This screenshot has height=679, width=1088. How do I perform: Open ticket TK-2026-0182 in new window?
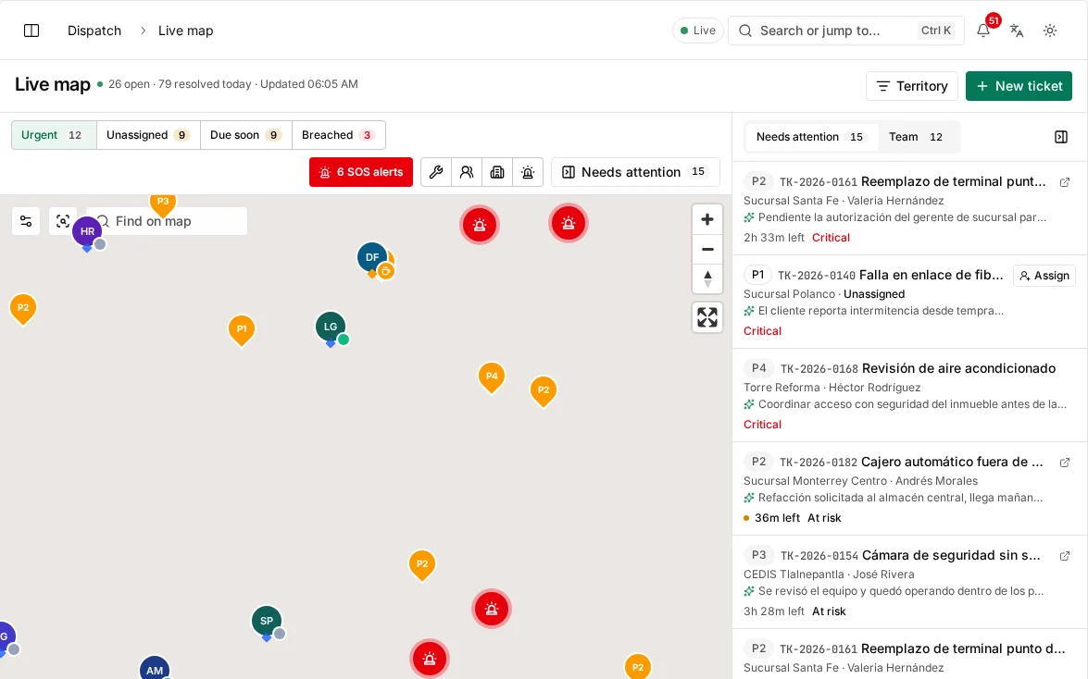pos(1065,463)
